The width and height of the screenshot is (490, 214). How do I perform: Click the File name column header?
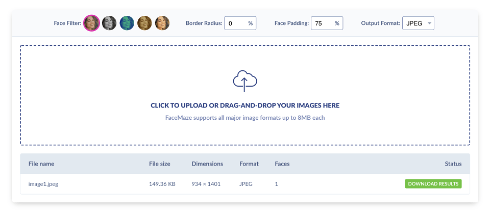pyautogui.click(x=41, y=164)
